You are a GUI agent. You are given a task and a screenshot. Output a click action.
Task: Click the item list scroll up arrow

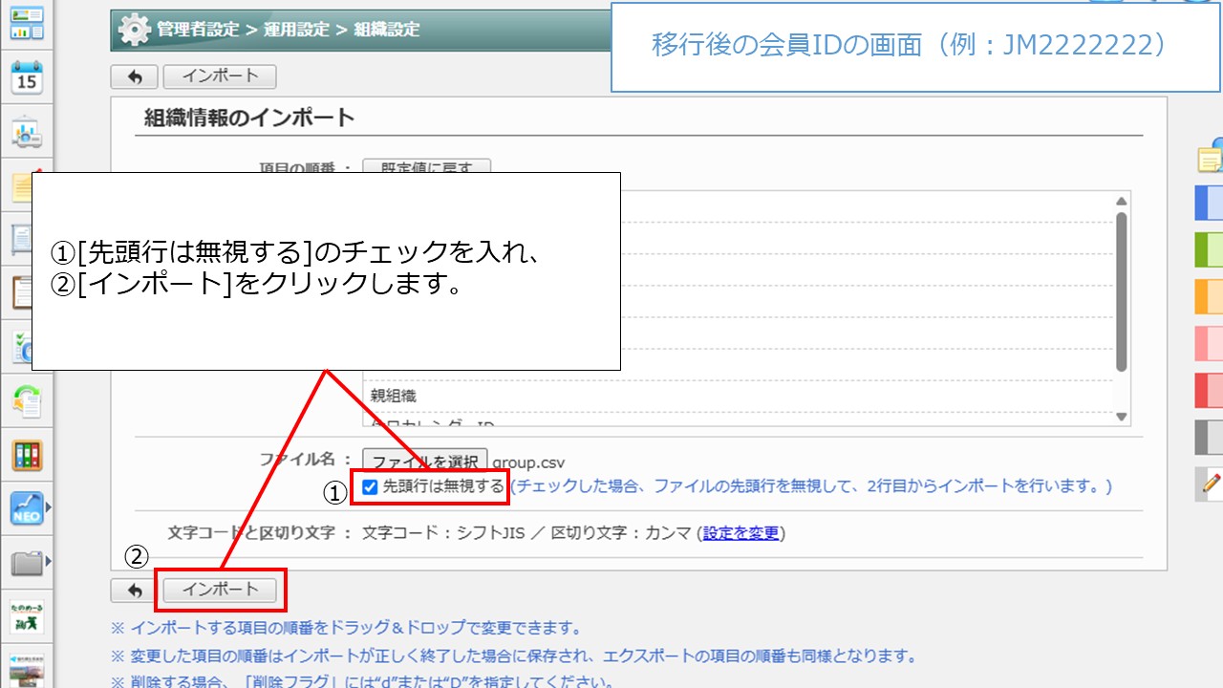tap(1122, 201)
